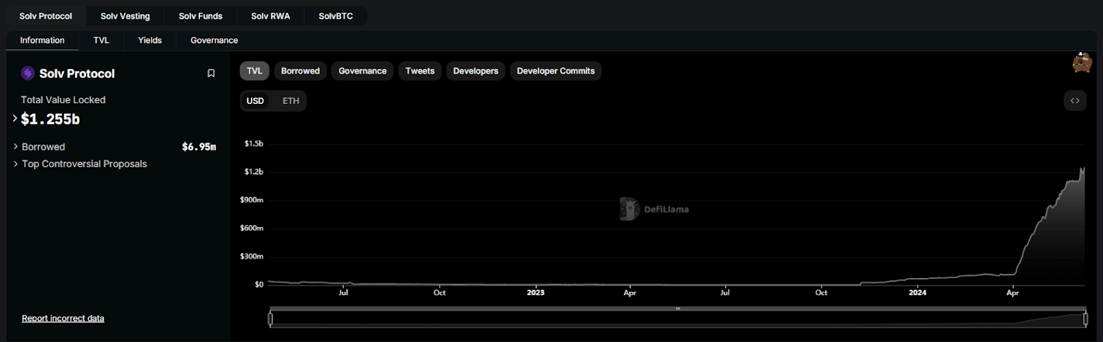Screen dimensions: 1103x342
Task: Click the top grip of the range slider
Action: pos(678,308)
